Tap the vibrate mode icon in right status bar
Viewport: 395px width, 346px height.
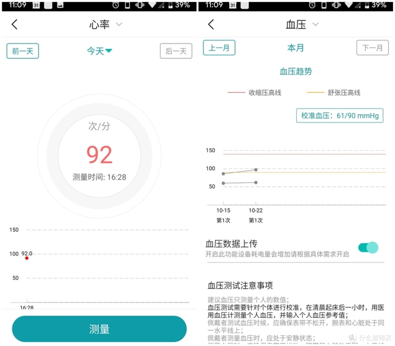336,5
